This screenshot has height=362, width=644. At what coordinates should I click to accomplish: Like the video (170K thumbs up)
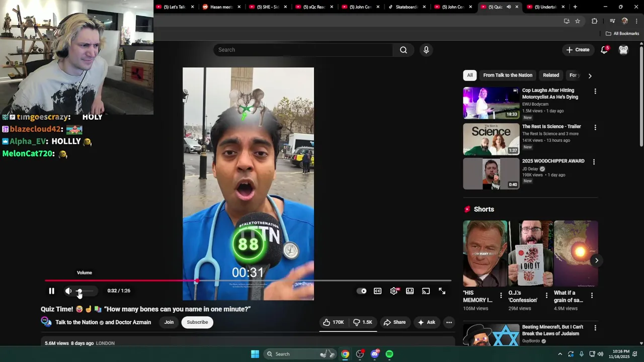[333, 322]
